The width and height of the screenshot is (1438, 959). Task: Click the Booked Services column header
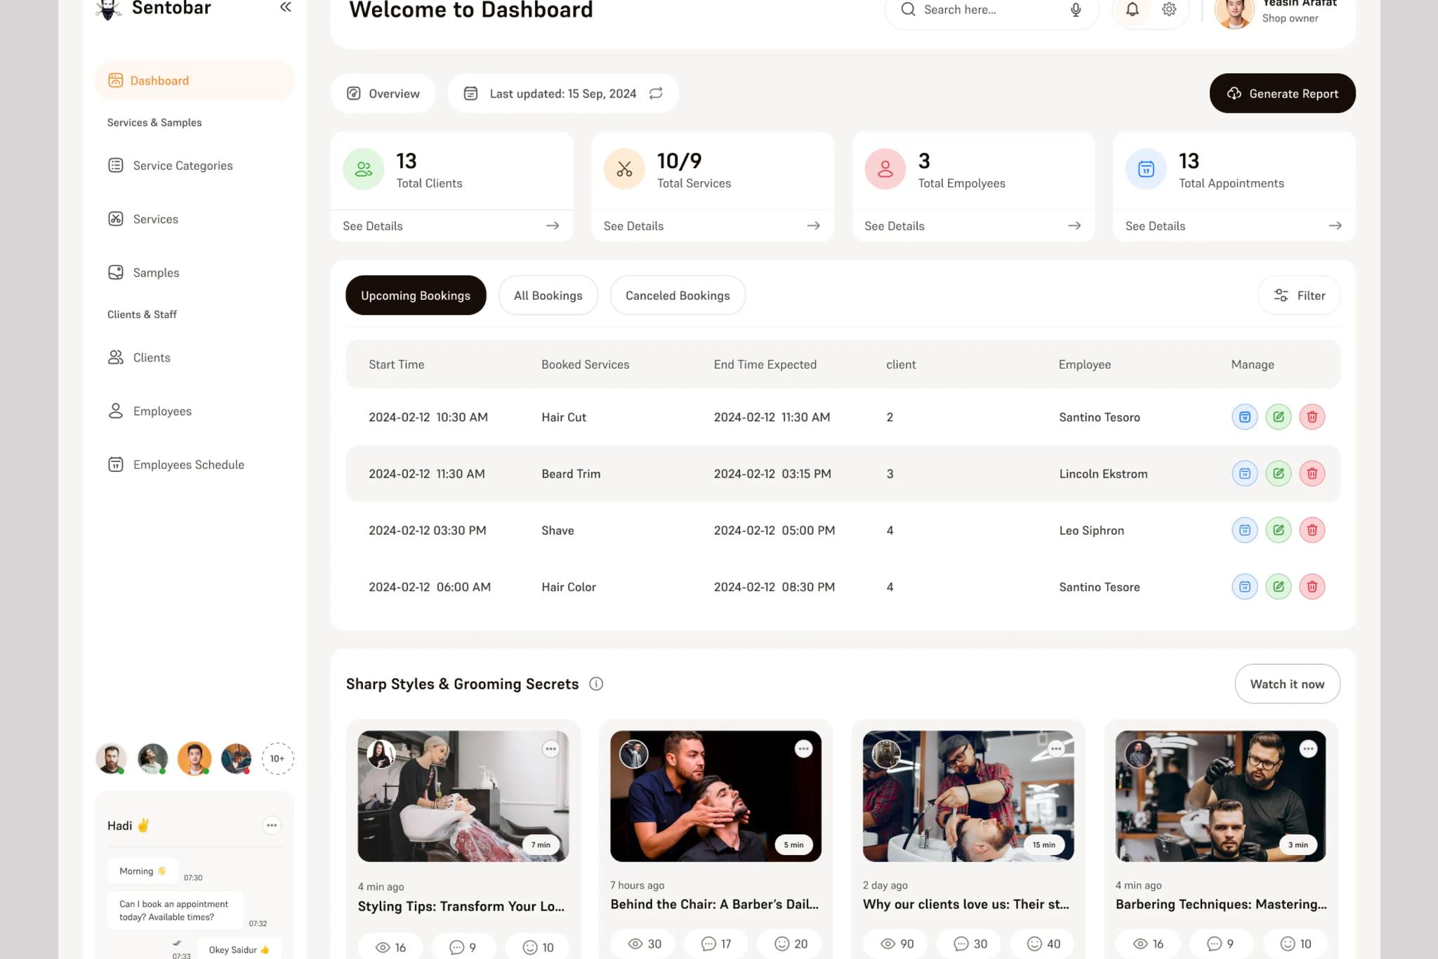[x=586, y=364]
